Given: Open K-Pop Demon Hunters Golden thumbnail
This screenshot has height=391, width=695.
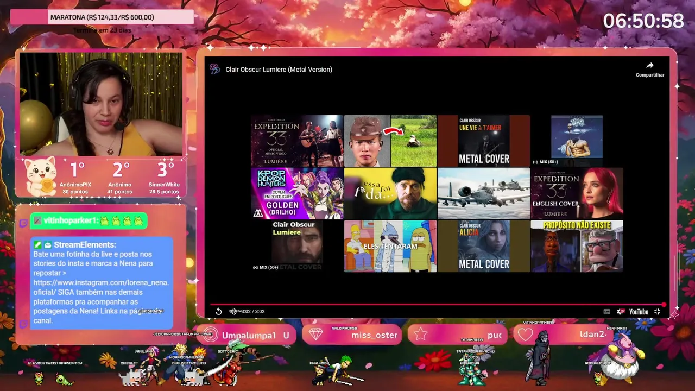Looking at the screenshot, I should click(x=297, y=193).
